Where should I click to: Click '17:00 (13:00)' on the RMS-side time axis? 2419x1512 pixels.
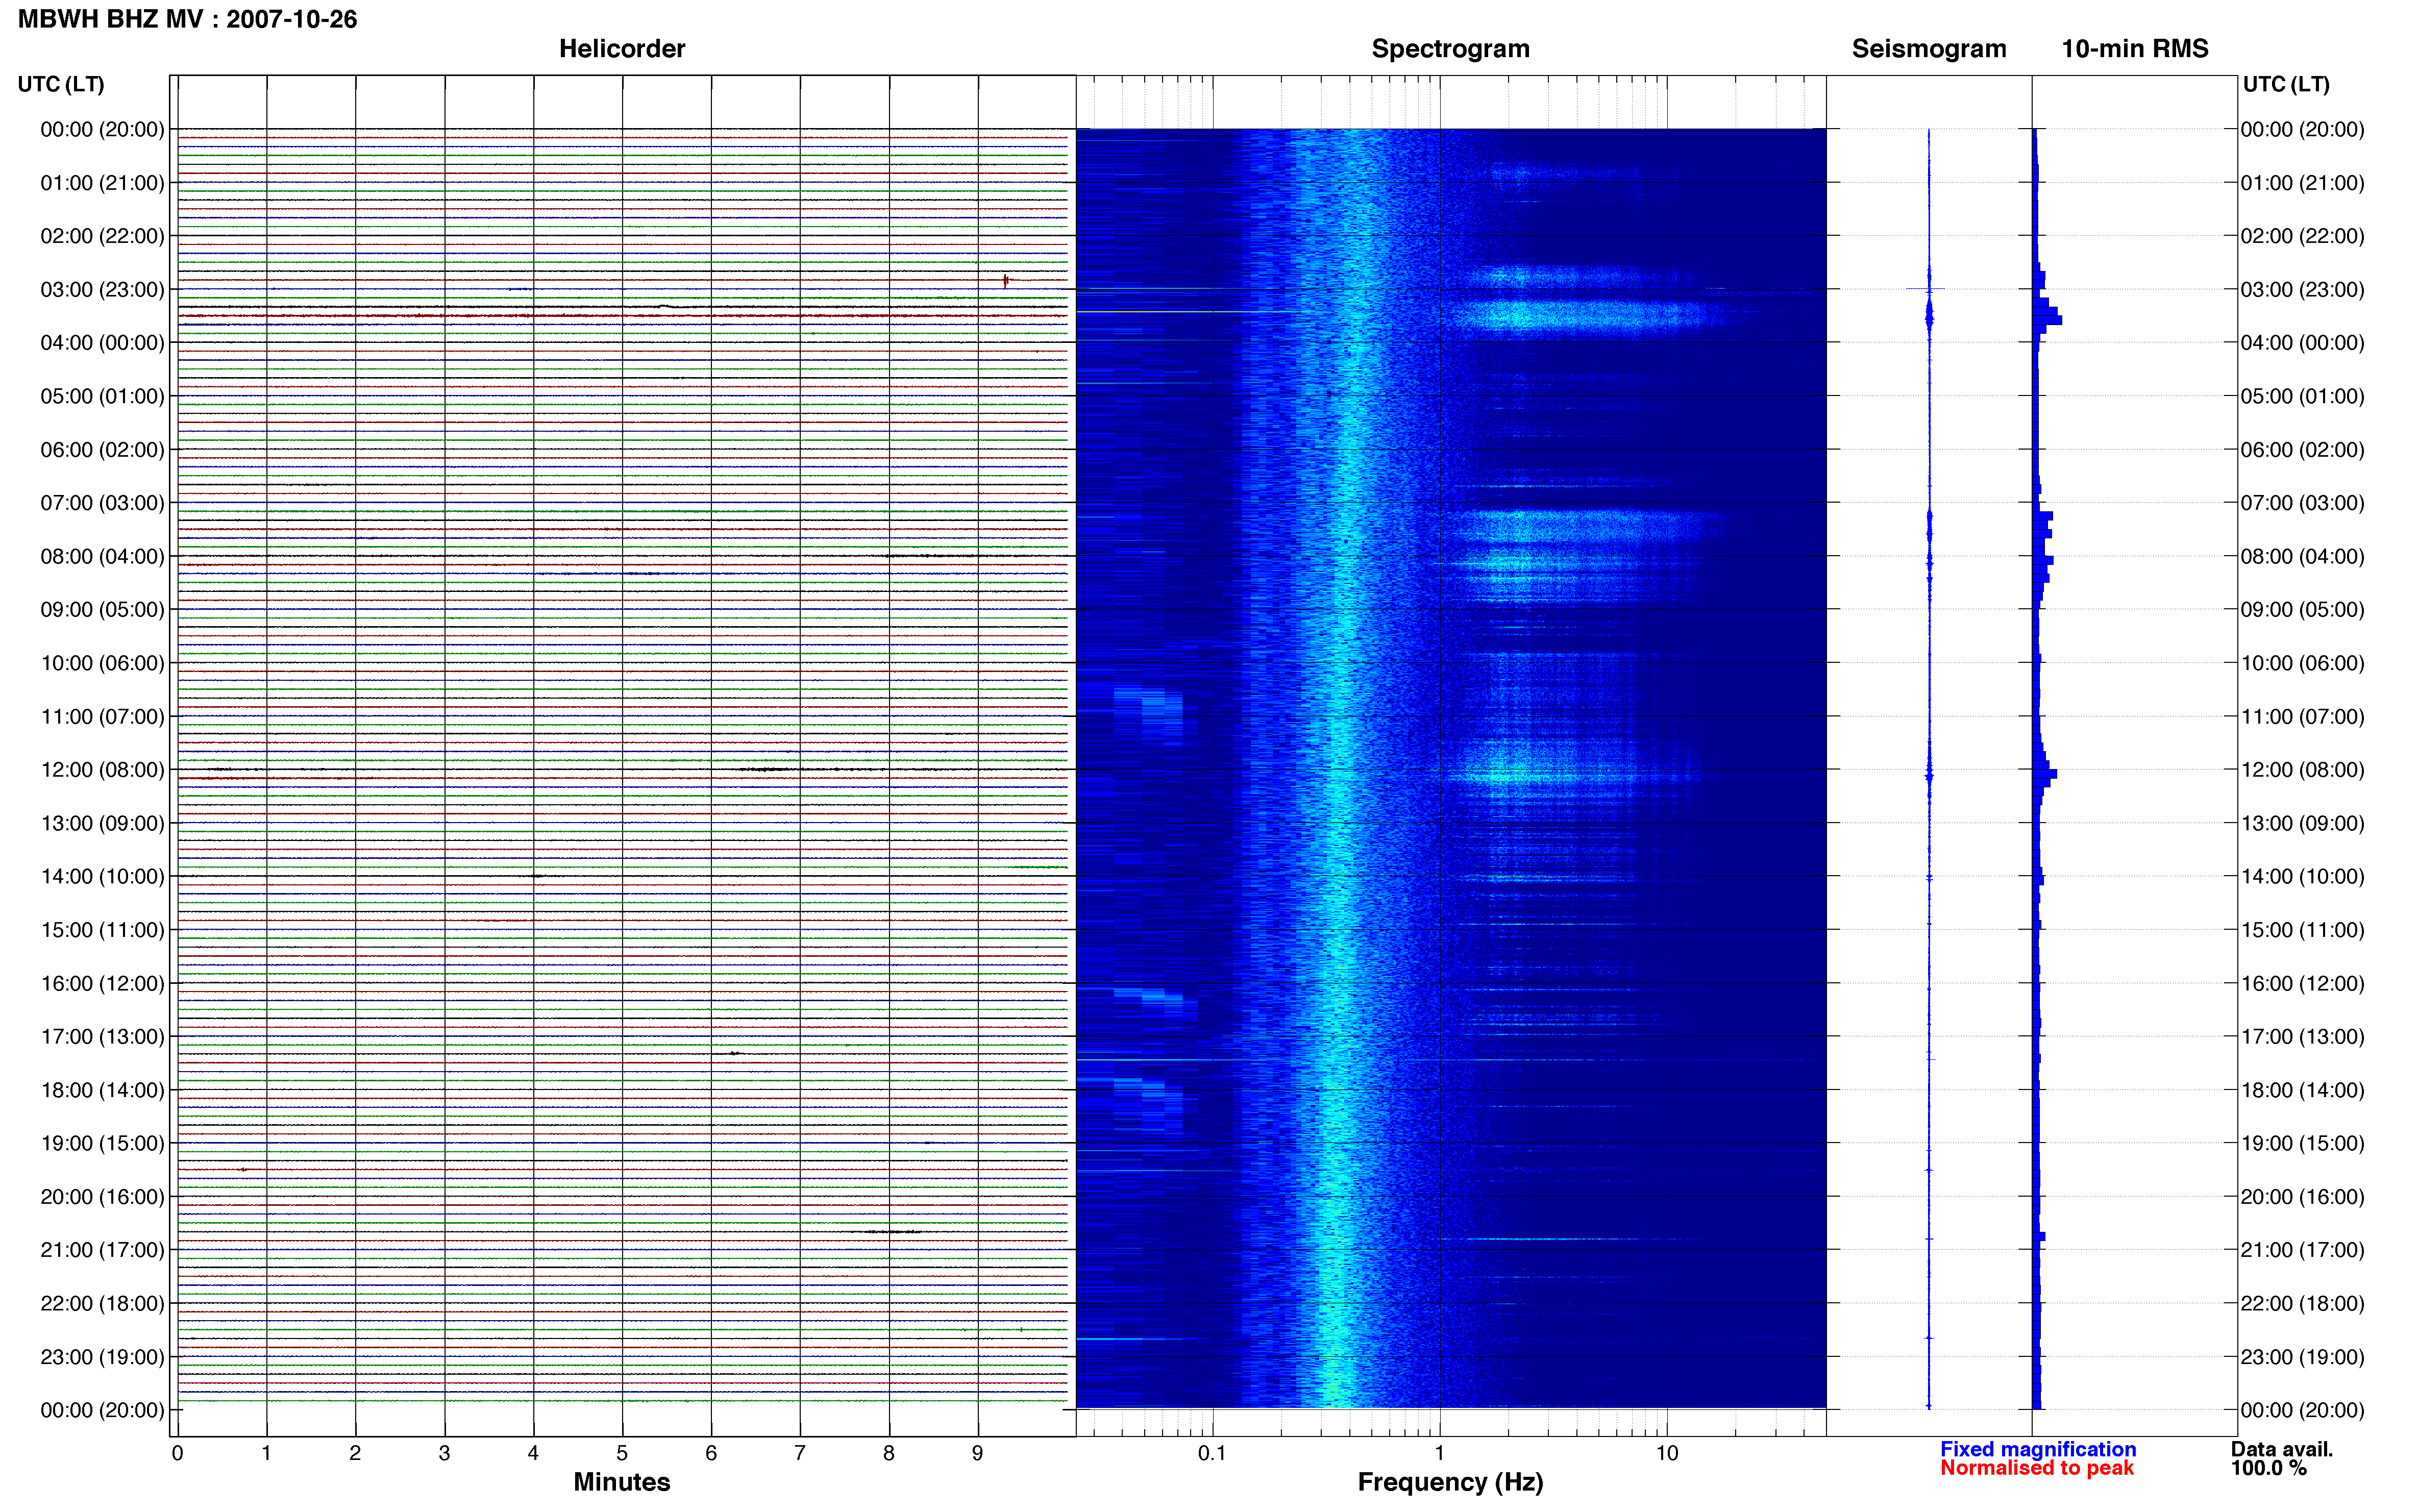coord(2302,1037)
